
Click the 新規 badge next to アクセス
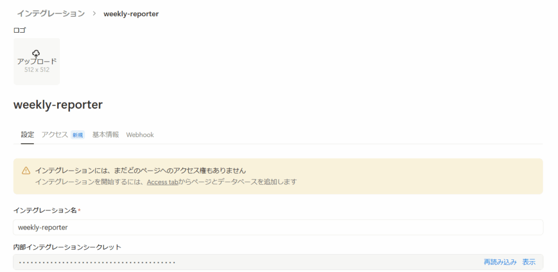(77, 135)
